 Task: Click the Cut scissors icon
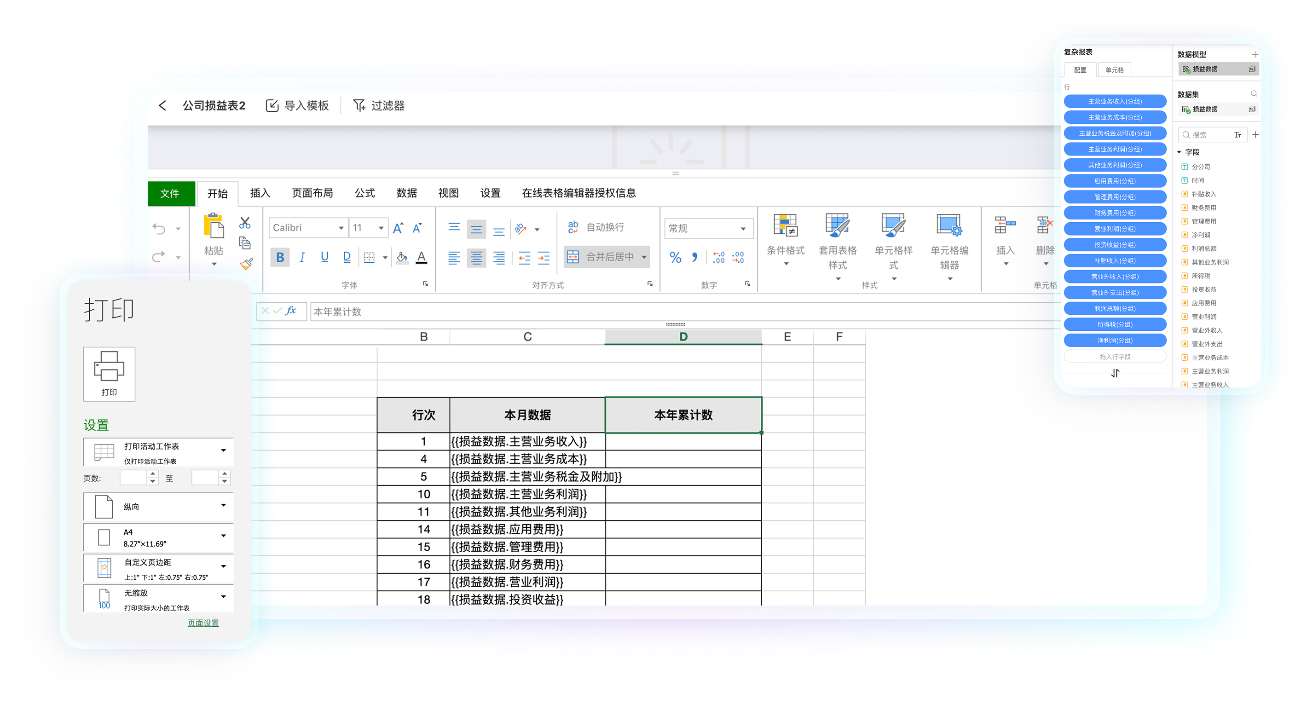click(245, 223)
